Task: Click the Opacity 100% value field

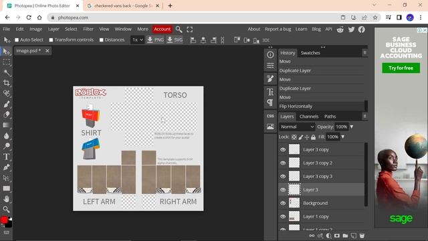Action: pos(341,127)
